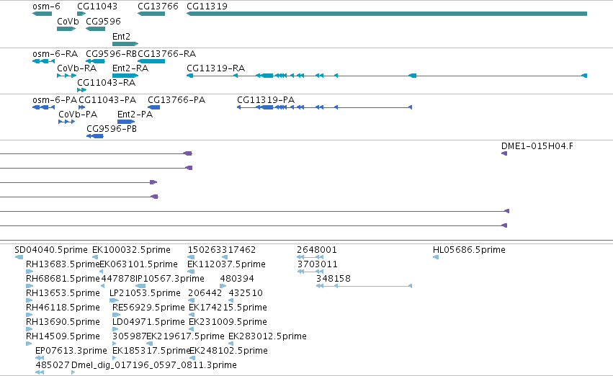Select the CG11043-RA transcript
This screenshot has width=613, height=376.
point(81,90)
